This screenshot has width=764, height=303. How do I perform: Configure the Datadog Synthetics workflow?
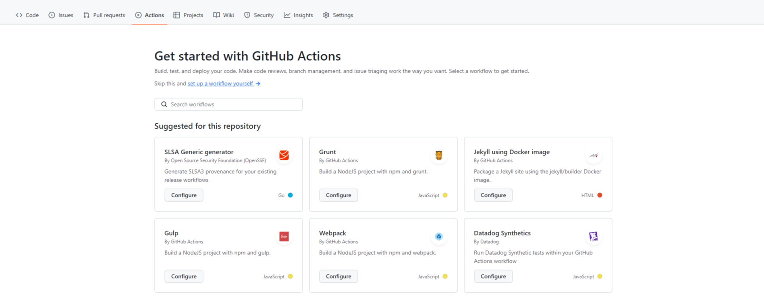pyautogui.click(x=493, y=276)
